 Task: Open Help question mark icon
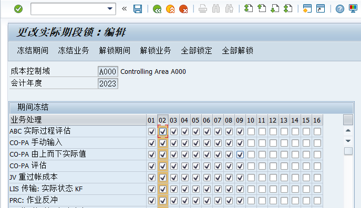pos(339,9)
